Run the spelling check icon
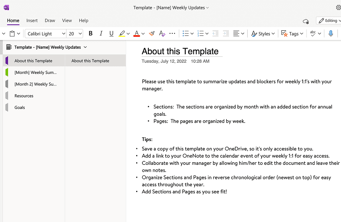341x222 pixels. pos(313,34)
